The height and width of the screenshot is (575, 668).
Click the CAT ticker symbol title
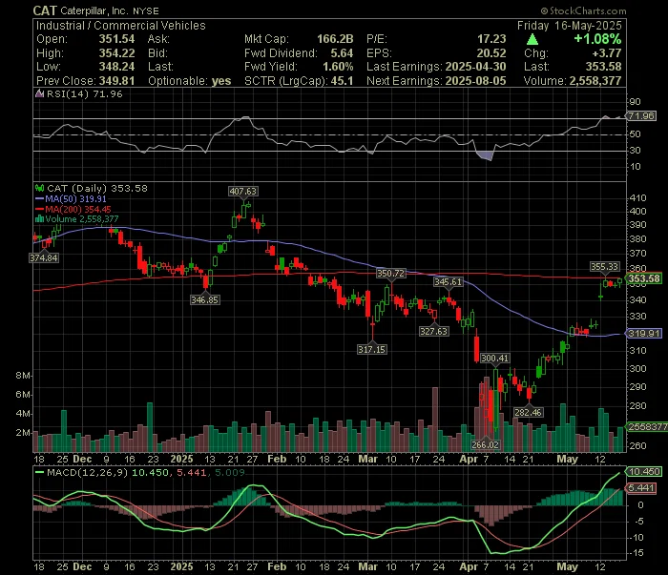pos(45,10)
